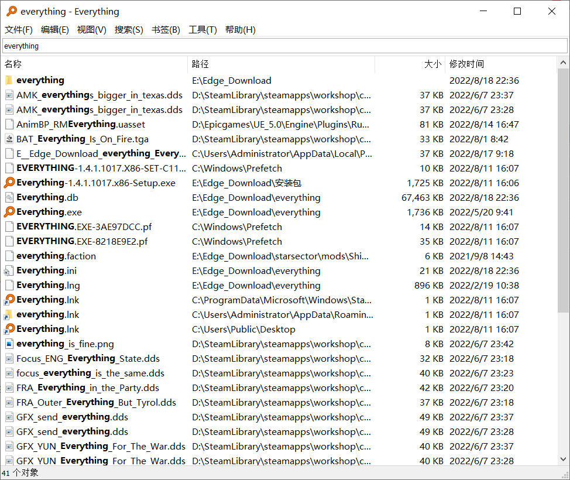Select the everything.faction file name
The height and width of the screenshot is (480, 570).
[x=56, y=256]
